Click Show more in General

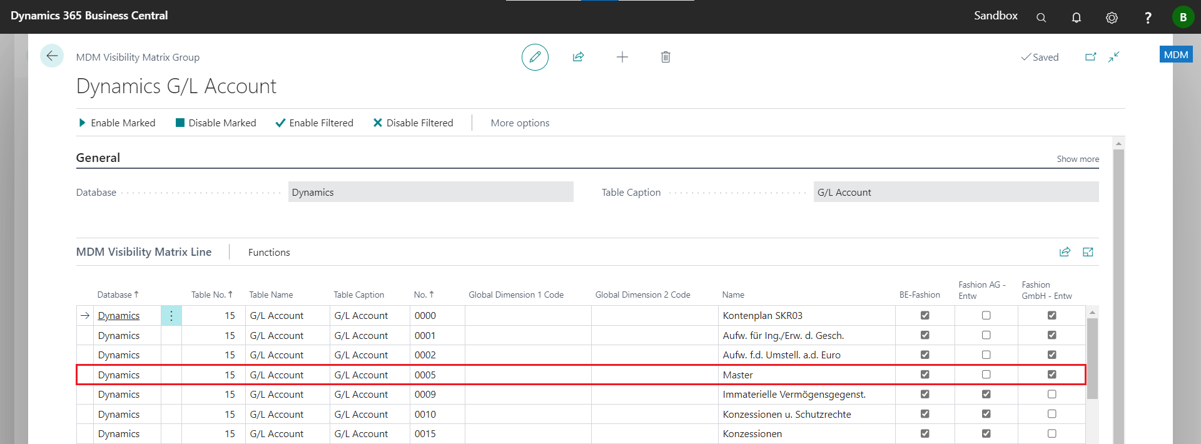point(1078,159)
